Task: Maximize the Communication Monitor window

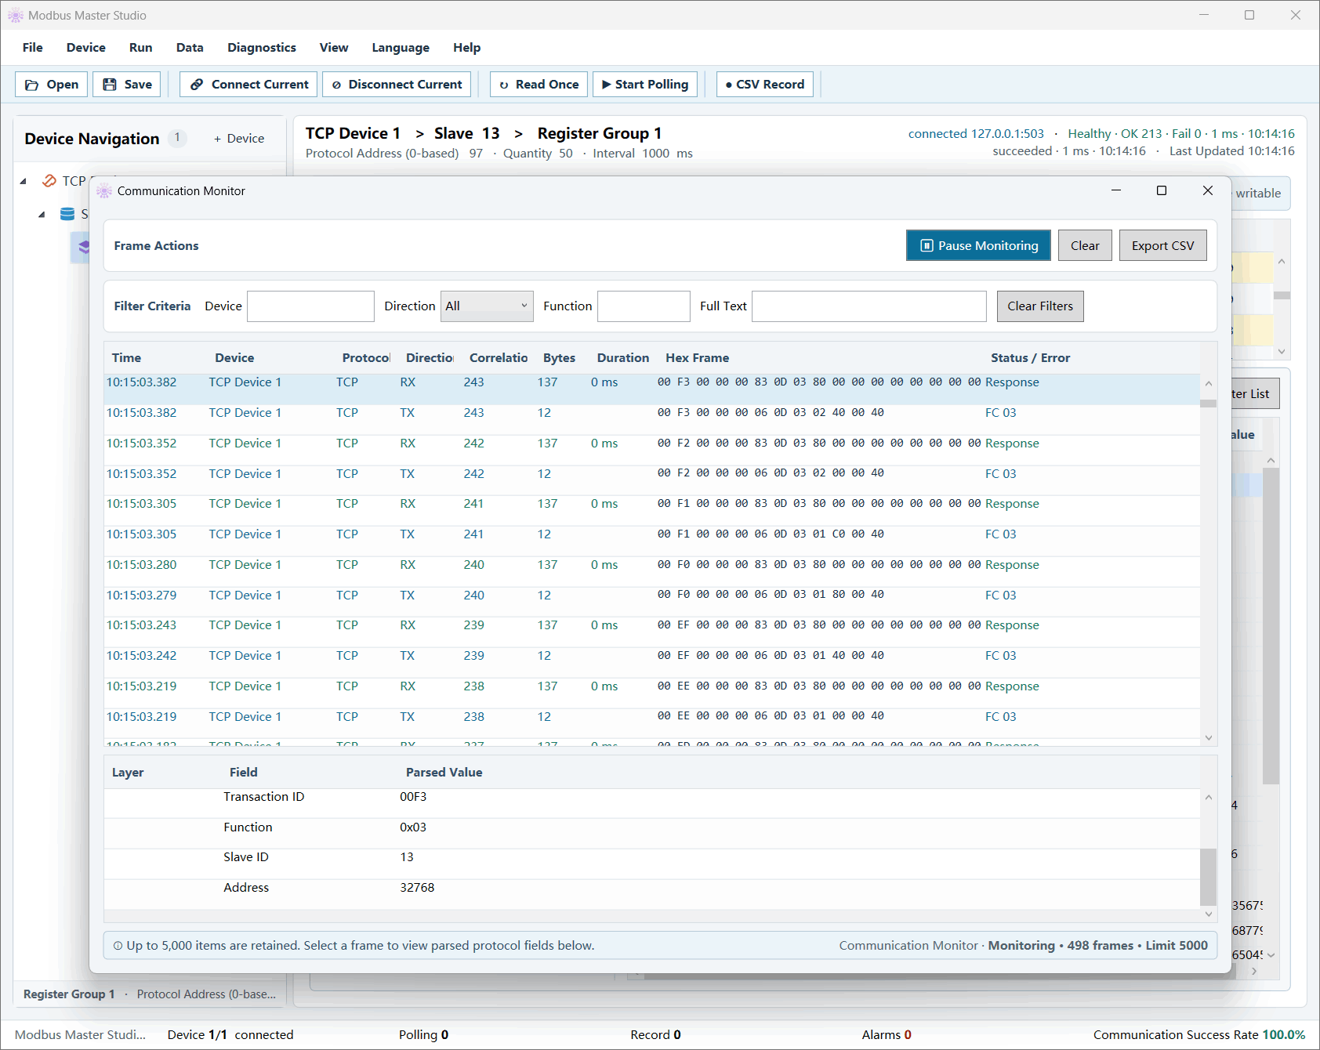Action: [1162, 190]
